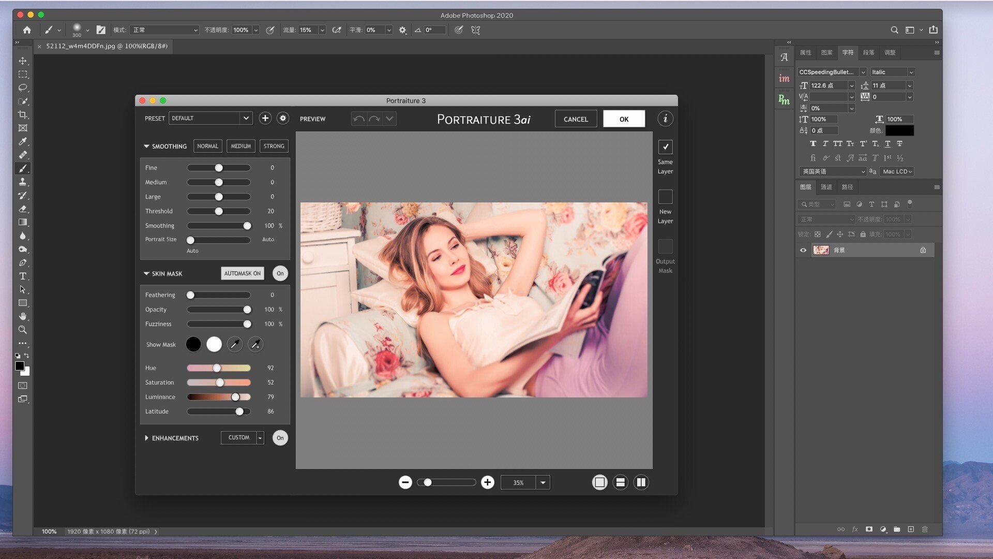Select single preview view mode

(x=600, y=483)
